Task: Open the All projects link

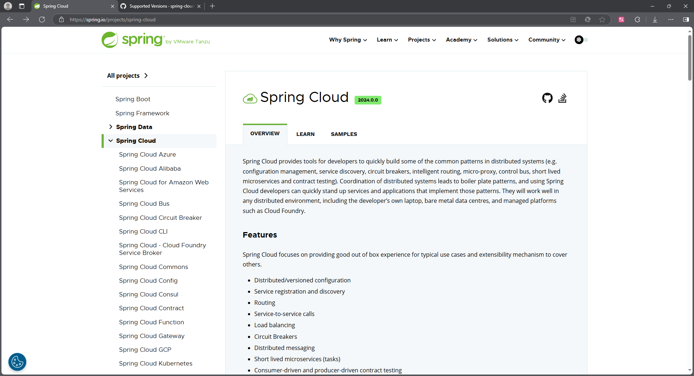Action: click(x=123, y=76)
